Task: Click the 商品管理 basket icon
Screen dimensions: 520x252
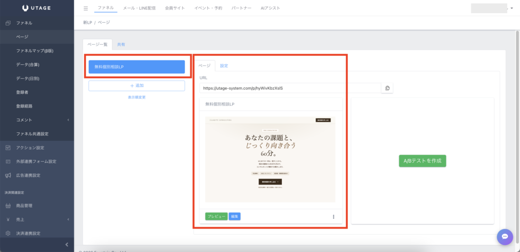Action: pos(8,206)
